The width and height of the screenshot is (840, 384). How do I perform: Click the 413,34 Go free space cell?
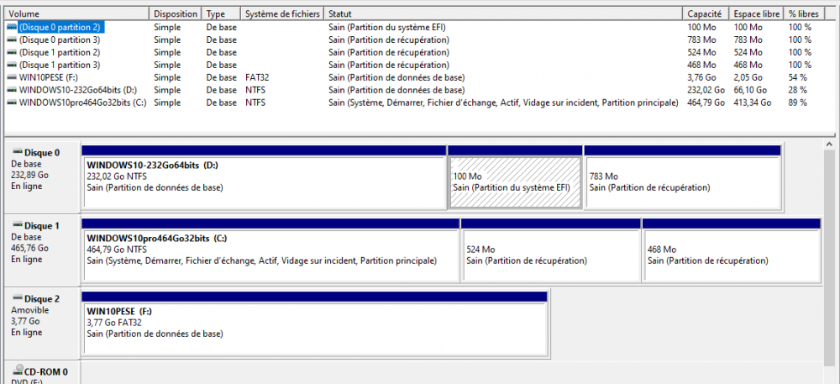point(752,103)
